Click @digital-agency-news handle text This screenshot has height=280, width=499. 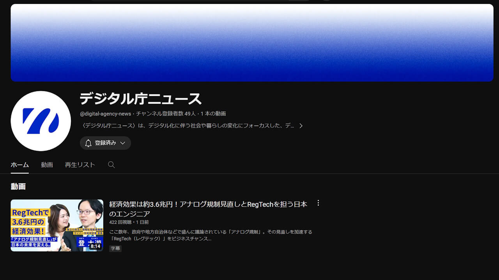tap(106, 114)
